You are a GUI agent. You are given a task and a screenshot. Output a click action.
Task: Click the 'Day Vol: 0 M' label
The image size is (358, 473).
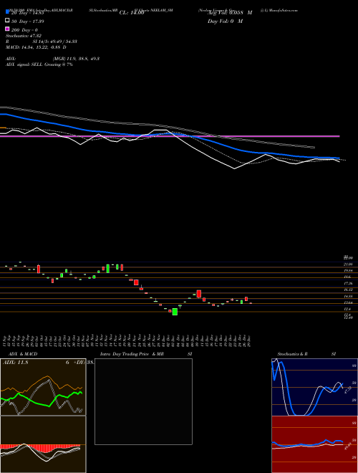click(x=225, y=21)
